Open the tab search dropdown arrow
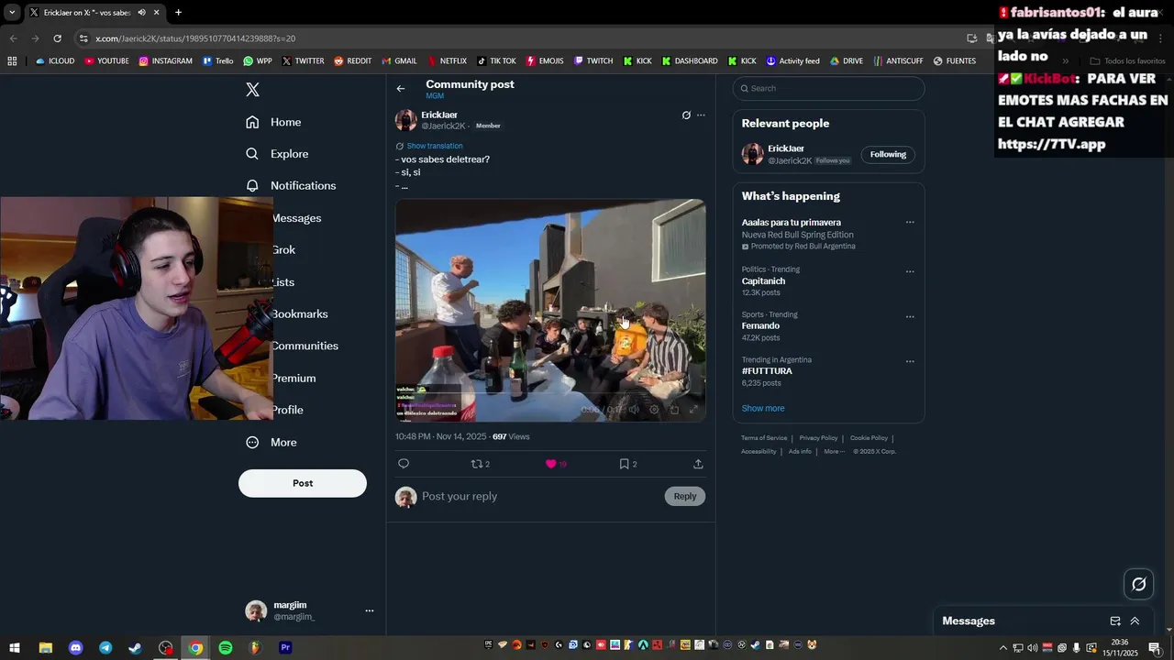This screenshot has width=1174, height=660. click(x=12, y=12)
